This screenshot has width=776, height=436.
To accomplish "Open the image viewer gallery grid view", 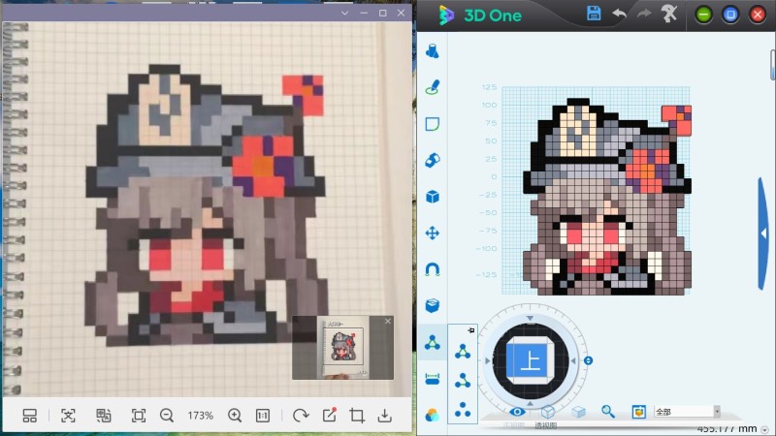I will coord(30,416).
